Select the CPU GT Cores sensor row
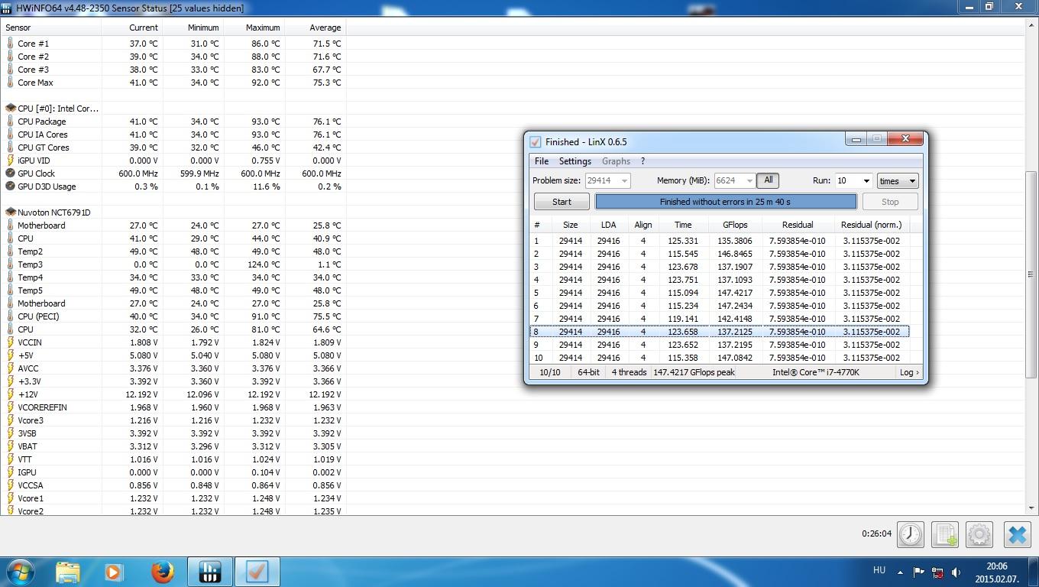This screenshot has height=587, width=1039. (173, 148)
